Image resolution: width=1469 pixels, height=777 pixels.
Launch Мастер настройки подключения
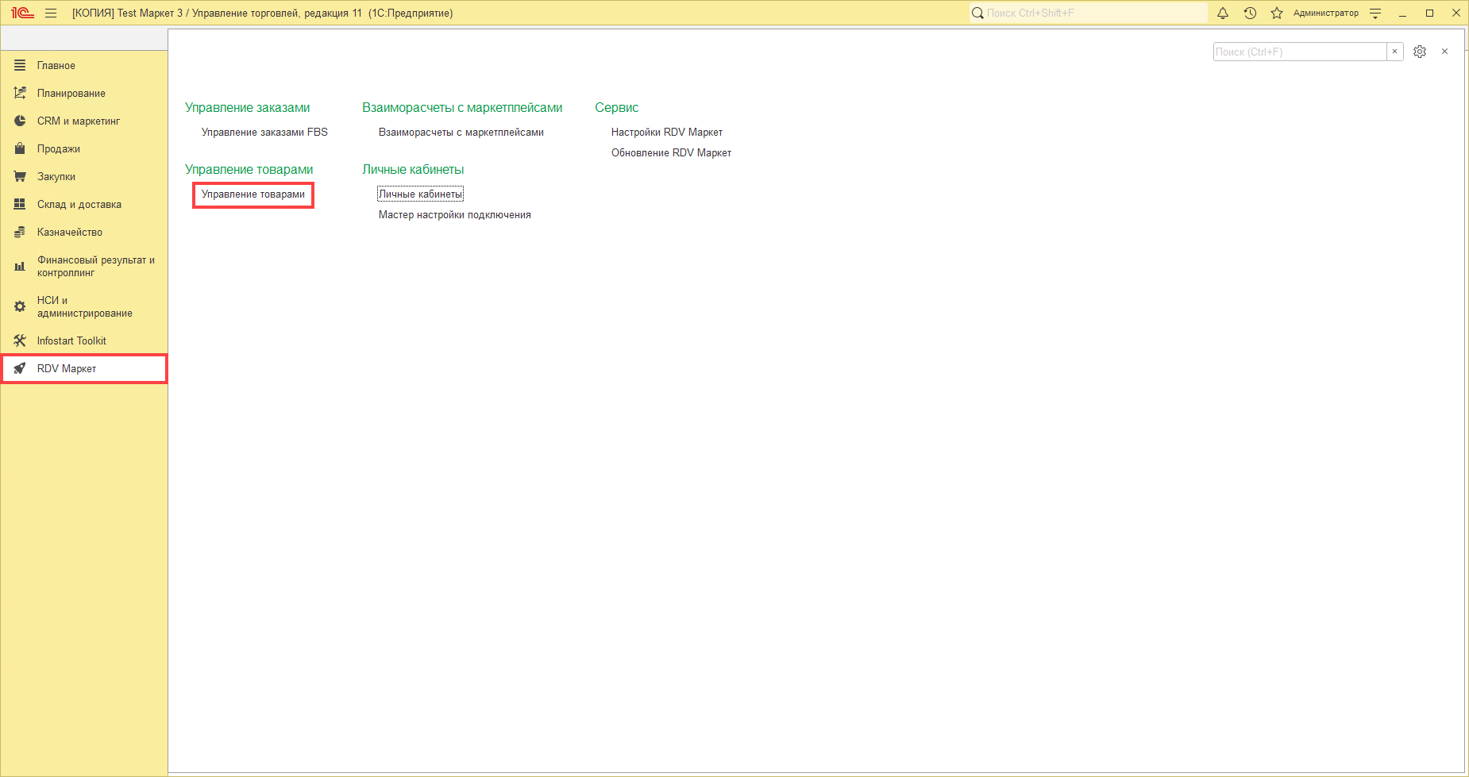[x=455, y=214]
